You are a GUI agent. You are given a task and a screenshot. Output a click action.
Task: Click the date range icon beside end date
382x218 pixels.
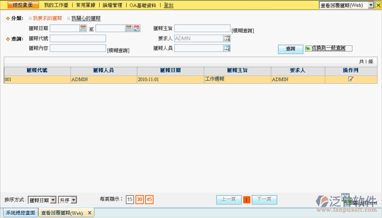136,29
